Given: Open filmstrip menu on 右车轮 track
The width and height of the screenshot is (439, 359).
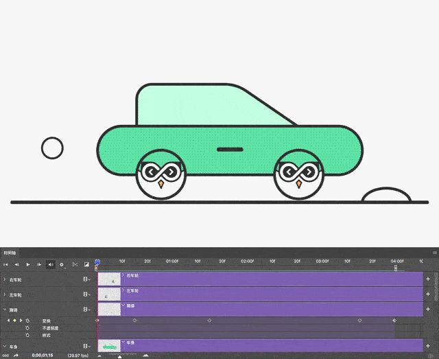Looking at the screenshot, I should [x=86, y=280].
